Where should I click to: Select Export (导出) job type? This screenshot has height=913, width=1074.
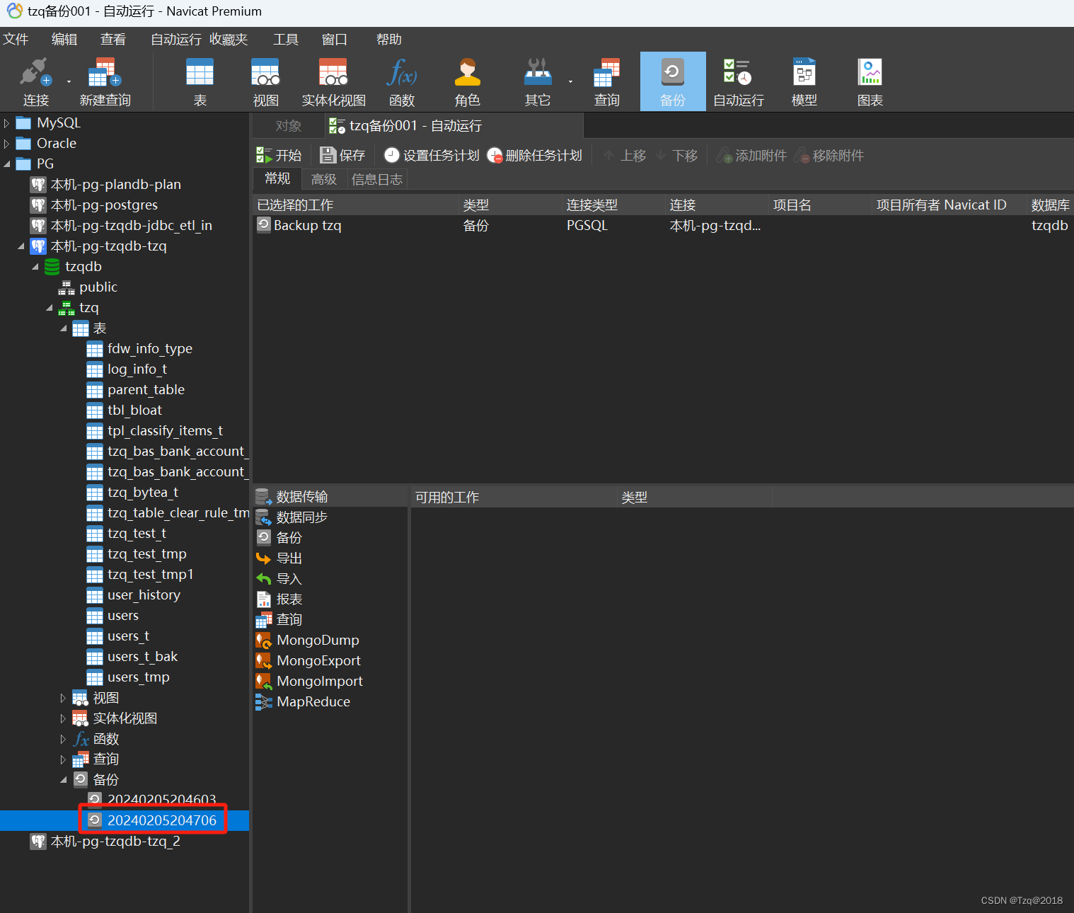pyautogui.click(x=279, y=558)
